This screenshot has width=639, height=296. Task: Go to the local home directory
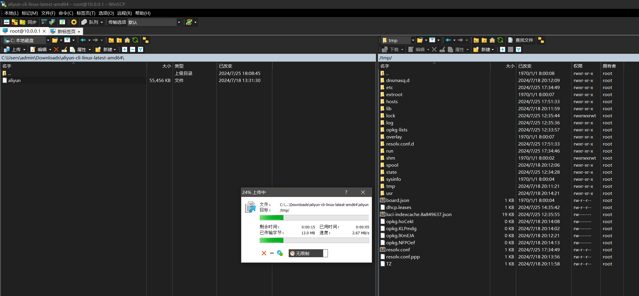coord(127,40)
